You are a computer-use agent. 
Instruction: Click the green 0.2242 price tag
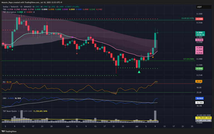199,68
